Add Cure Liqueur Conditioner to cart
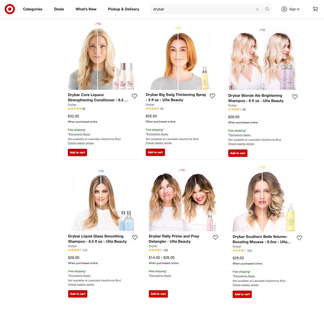 tap(77, 152)
